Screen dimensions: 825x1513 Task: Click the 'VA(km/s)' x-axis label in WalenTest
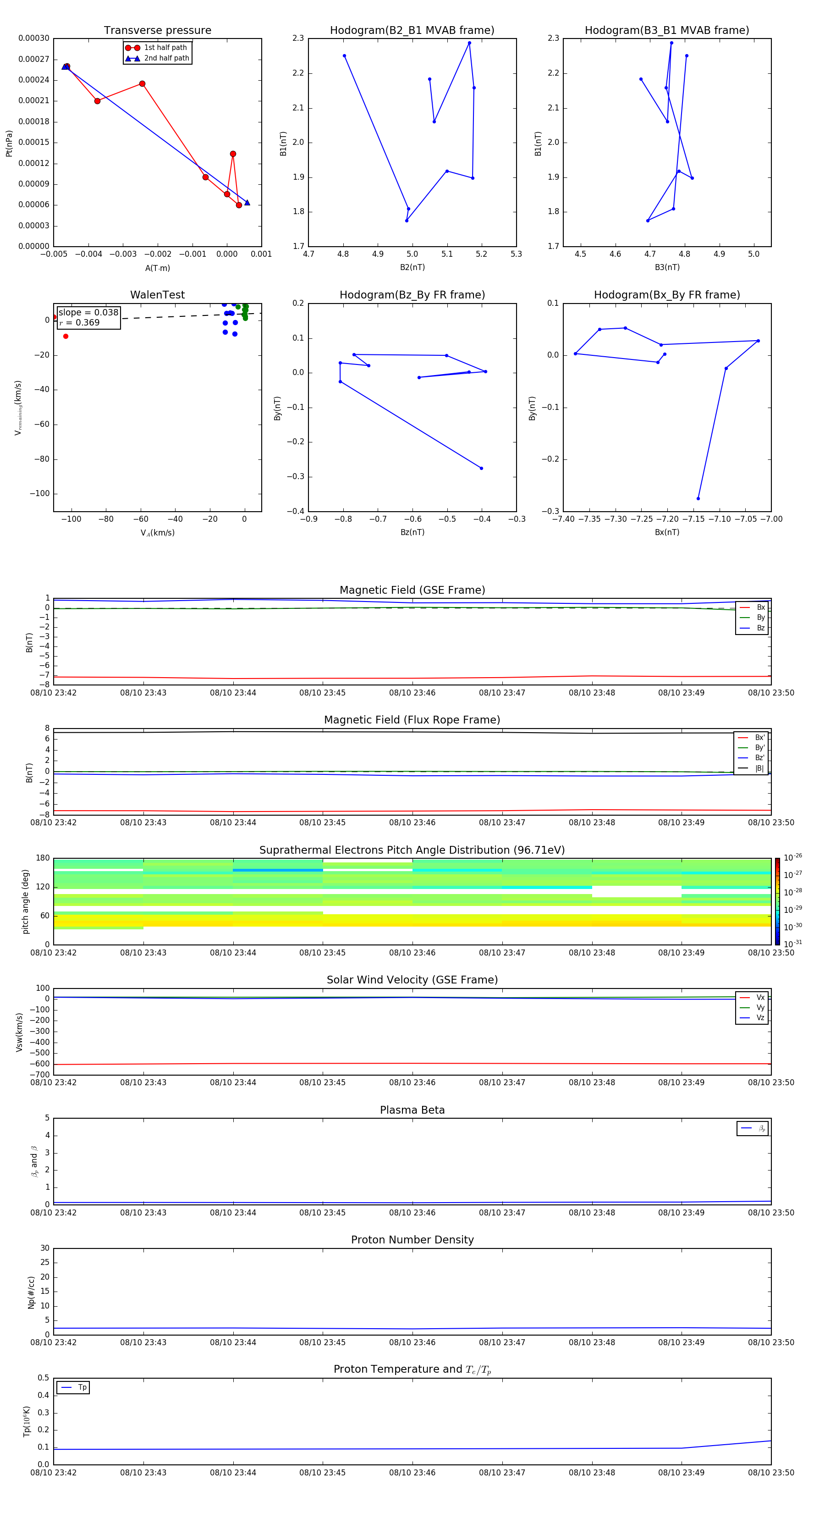157,533
